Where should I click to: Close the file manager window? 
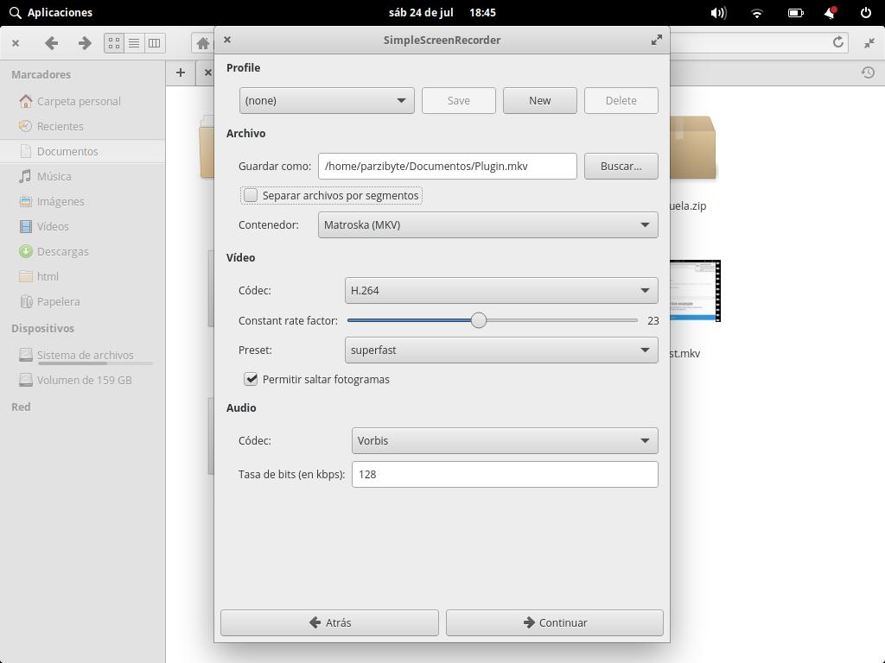pyautogui.click(x=16, y=43)
